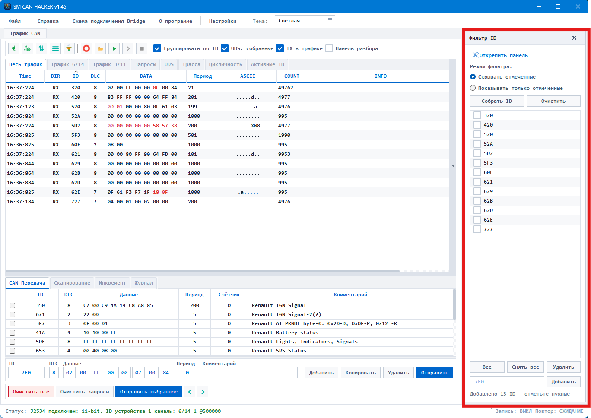The image size is (591, 418).
Task: Open the ID filter funnel icon
Action: pyautogui.click(x=69, y=48)
